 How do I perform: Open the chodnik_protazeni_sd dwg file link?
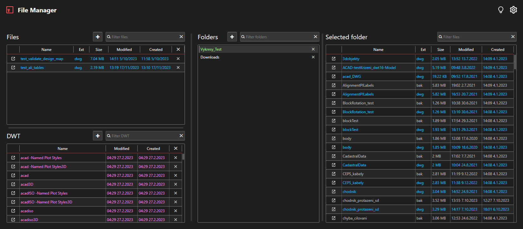[x=360, y=209]
